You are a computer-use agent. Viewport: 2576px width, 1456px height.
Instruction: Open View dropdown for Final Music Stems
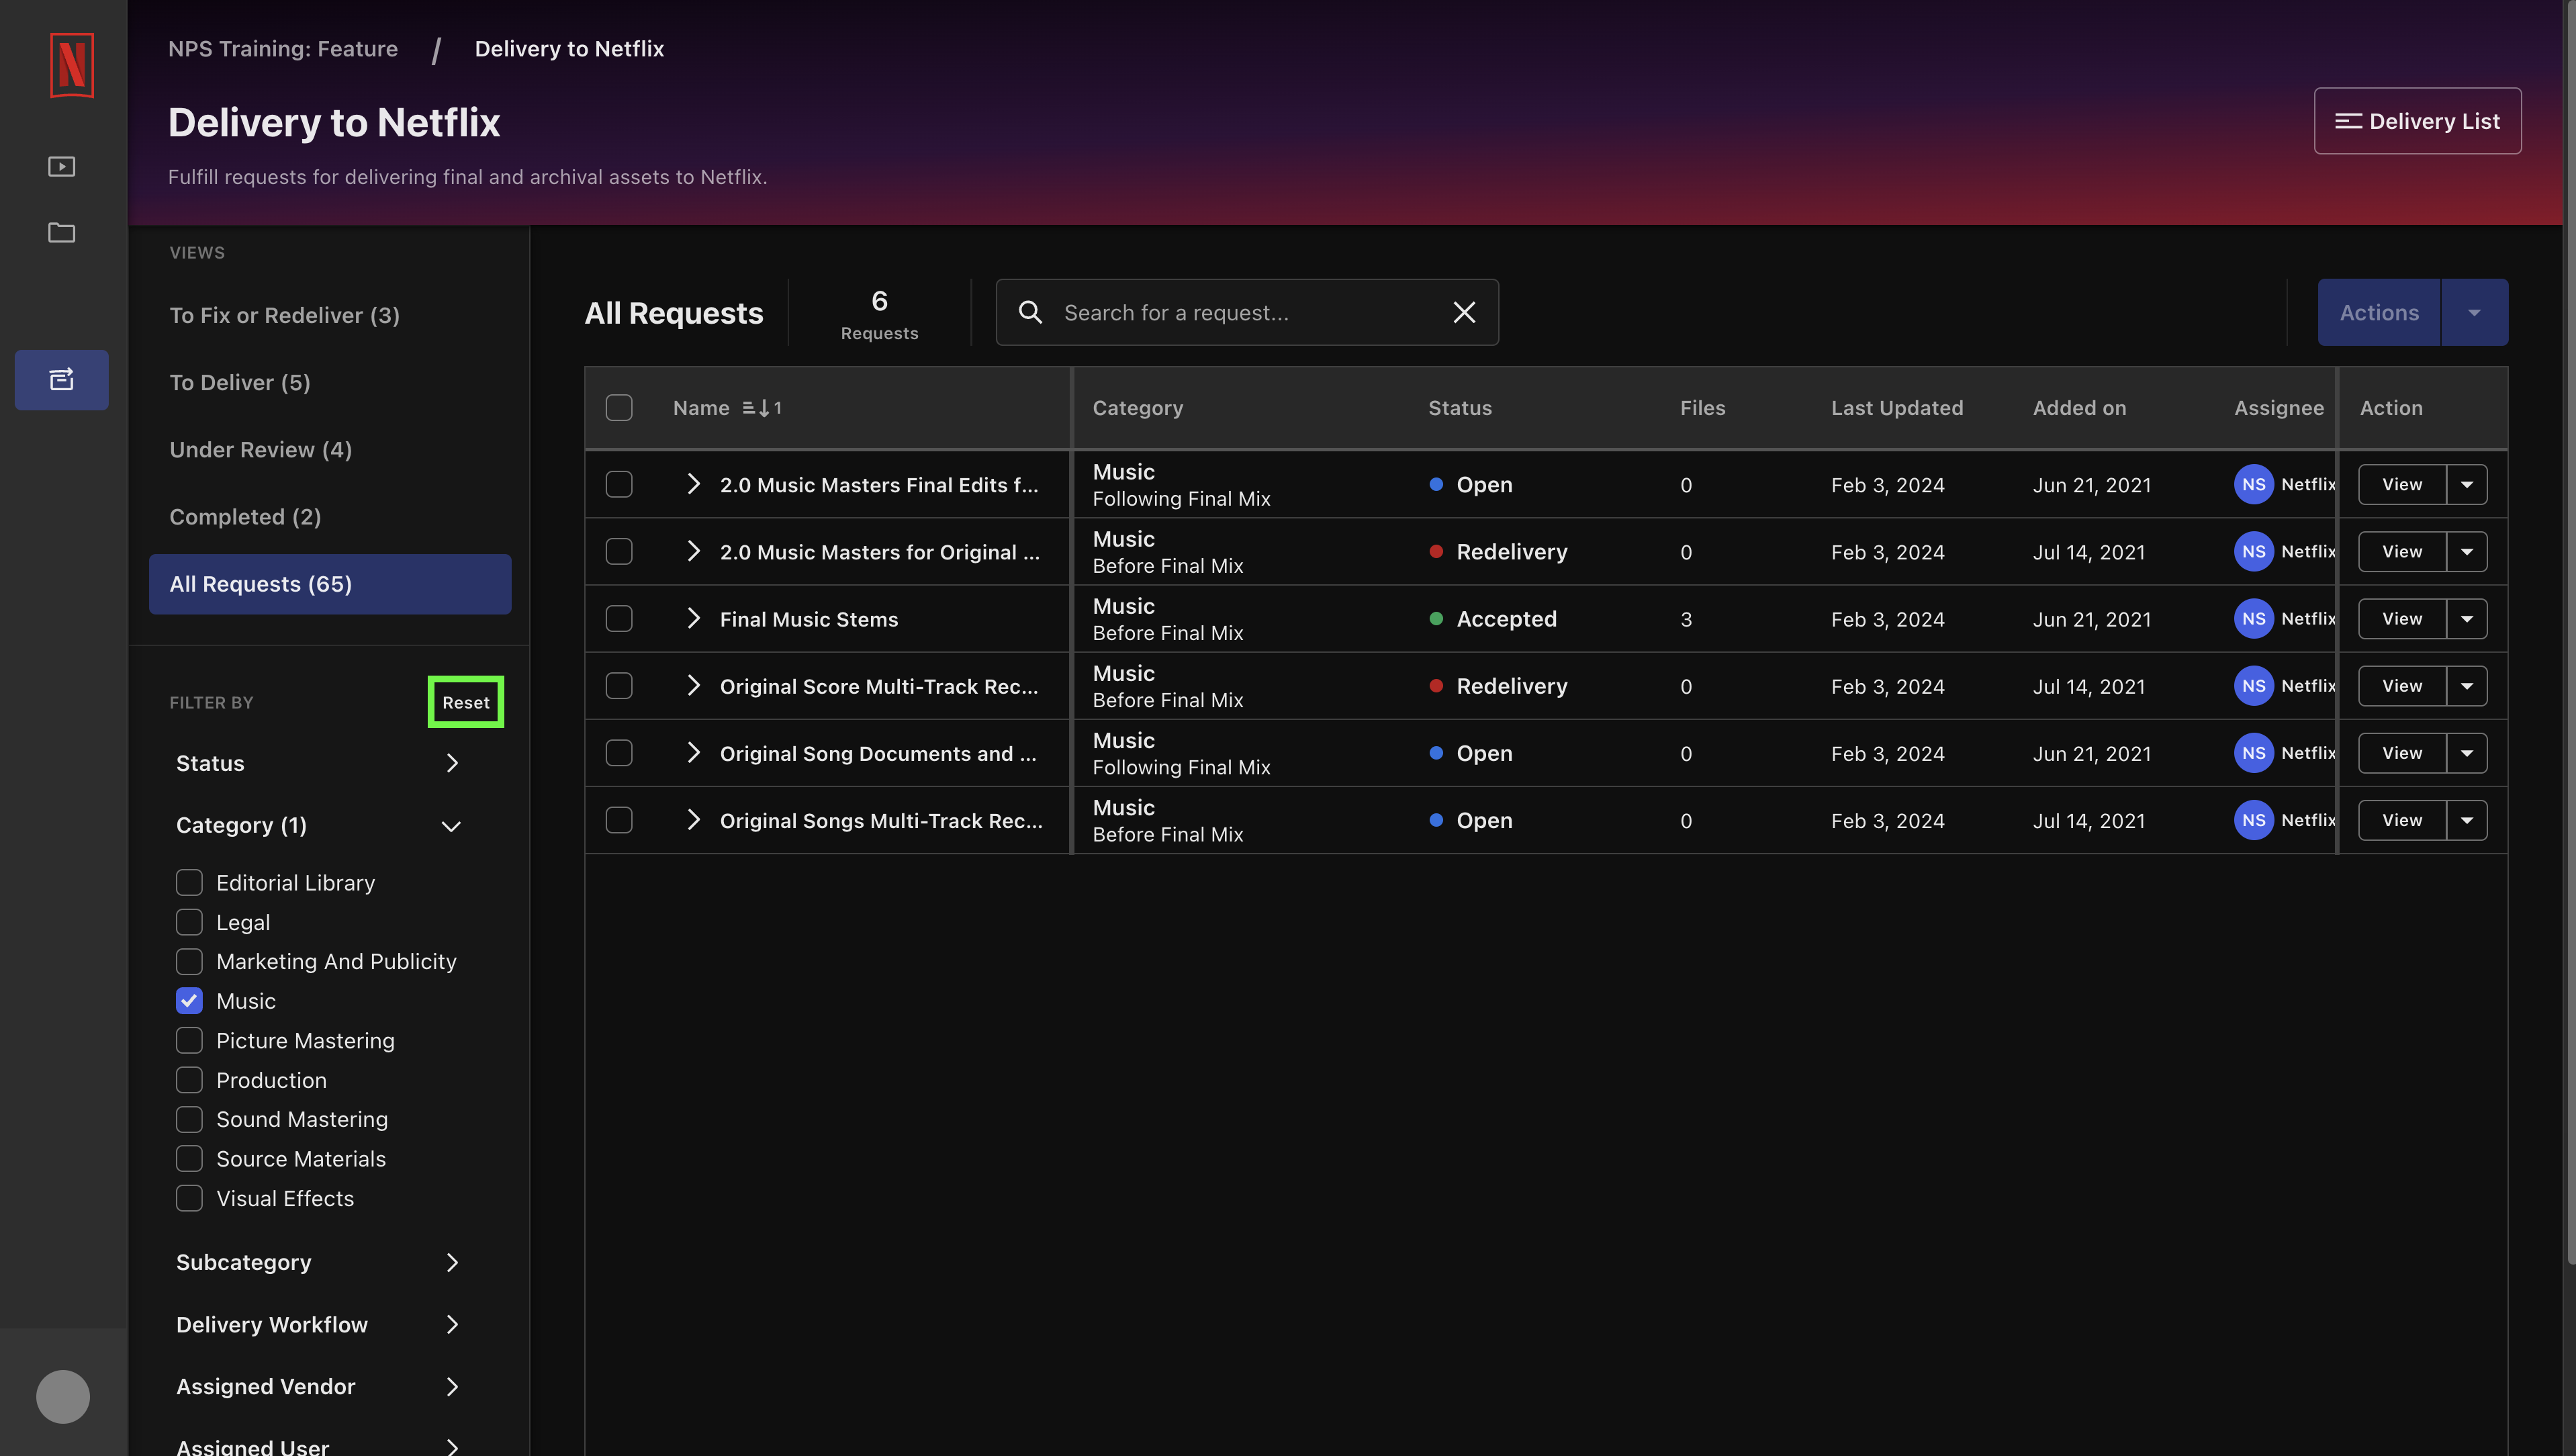pos(2467,619)
